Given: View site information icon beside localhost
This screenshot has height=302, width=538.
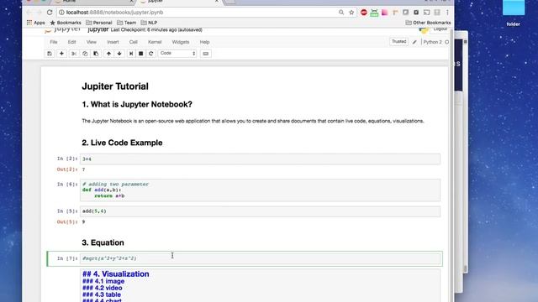Looking at the screenshot, I should (61, 13).
